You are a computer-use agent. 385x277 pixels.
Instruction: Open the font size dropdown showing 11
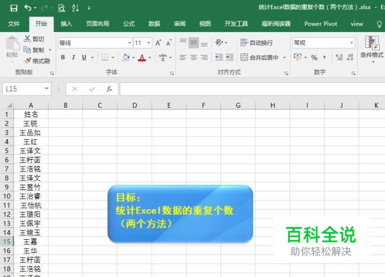[x=149, y=43]
